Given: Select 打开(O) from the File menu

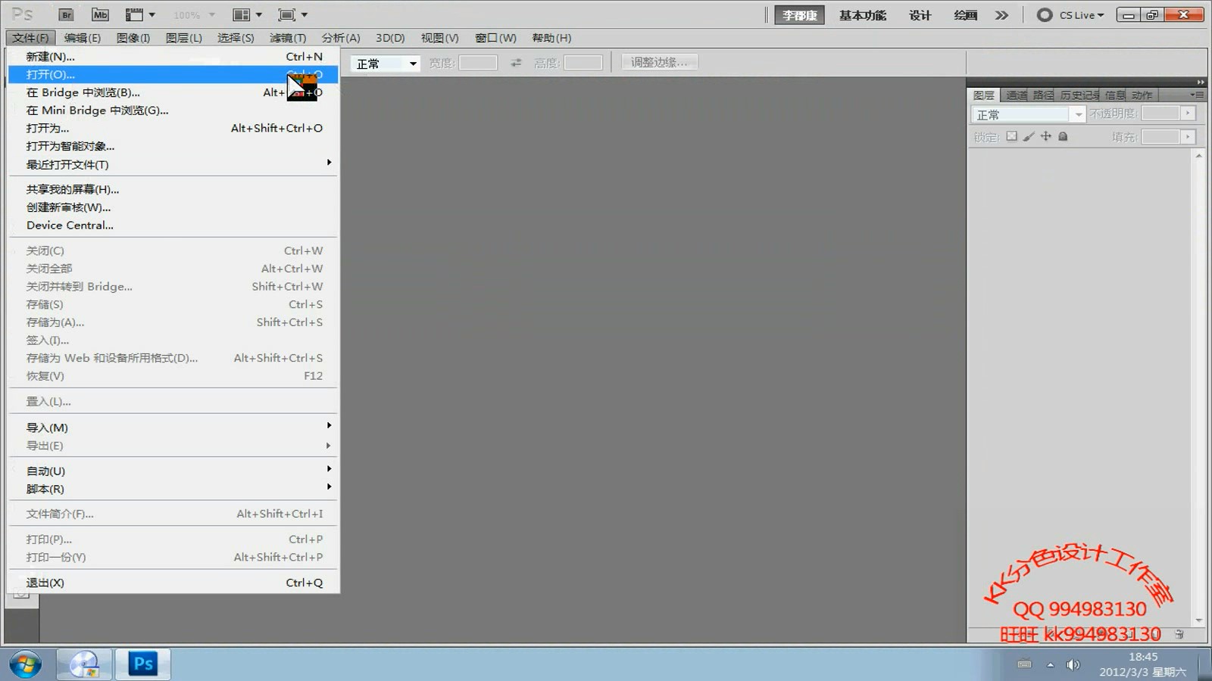Looking at the screenshot, I should (49, 74).
